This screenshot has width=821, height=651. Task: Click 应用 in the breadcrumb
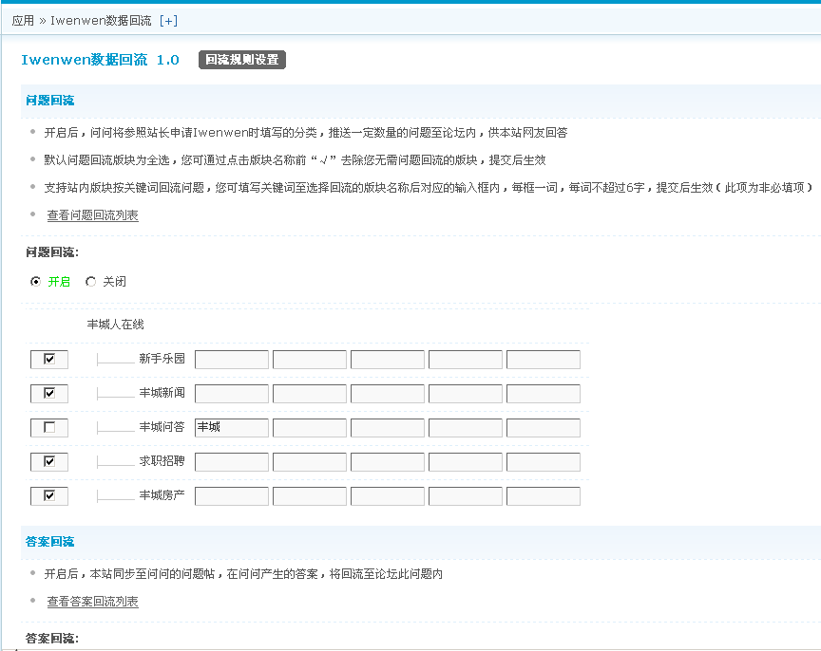pyautogui.click(x=23, y=21)
